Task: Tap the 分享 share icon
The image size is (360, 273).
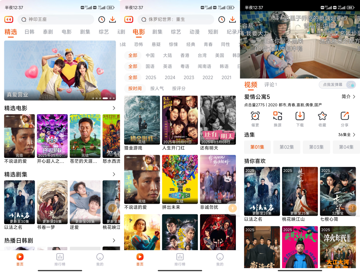Action: [x=345, y=116]
